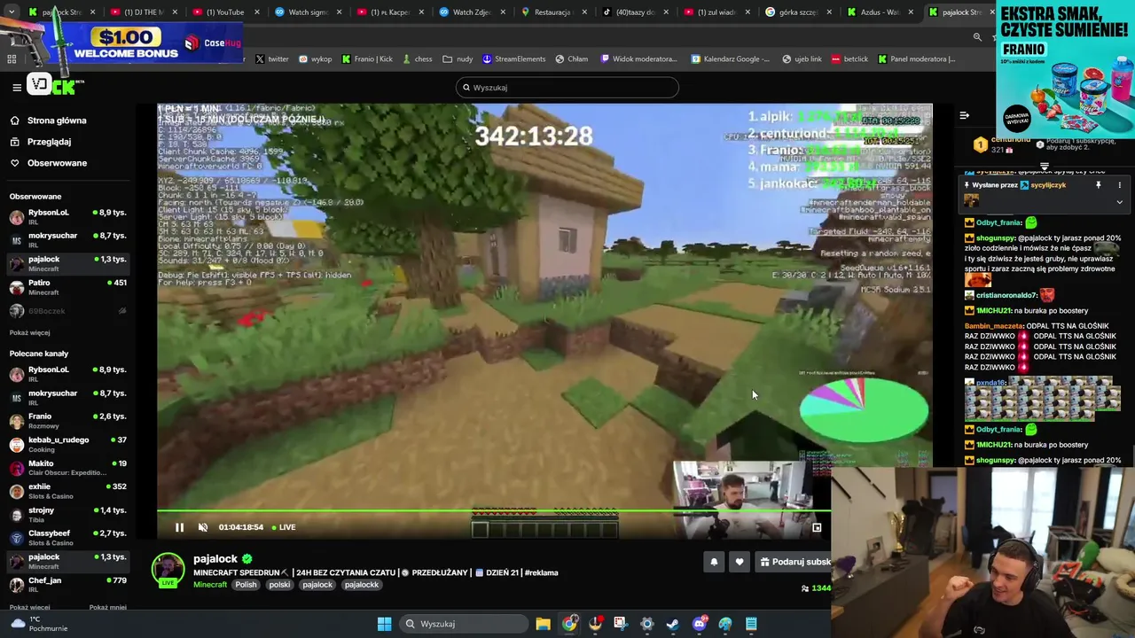Close the (1) DJ THE M tab
This screenshot has width=1135, height=638.
175,12
